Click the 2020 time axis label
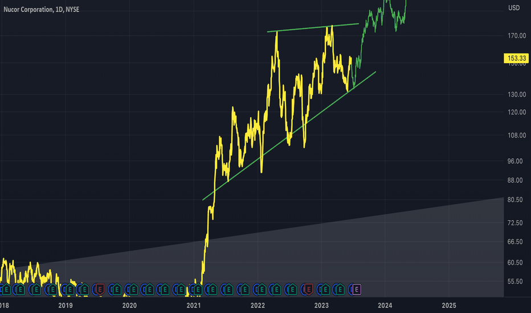The width and height of the screenshot is (531, 313). click(129, 306)
